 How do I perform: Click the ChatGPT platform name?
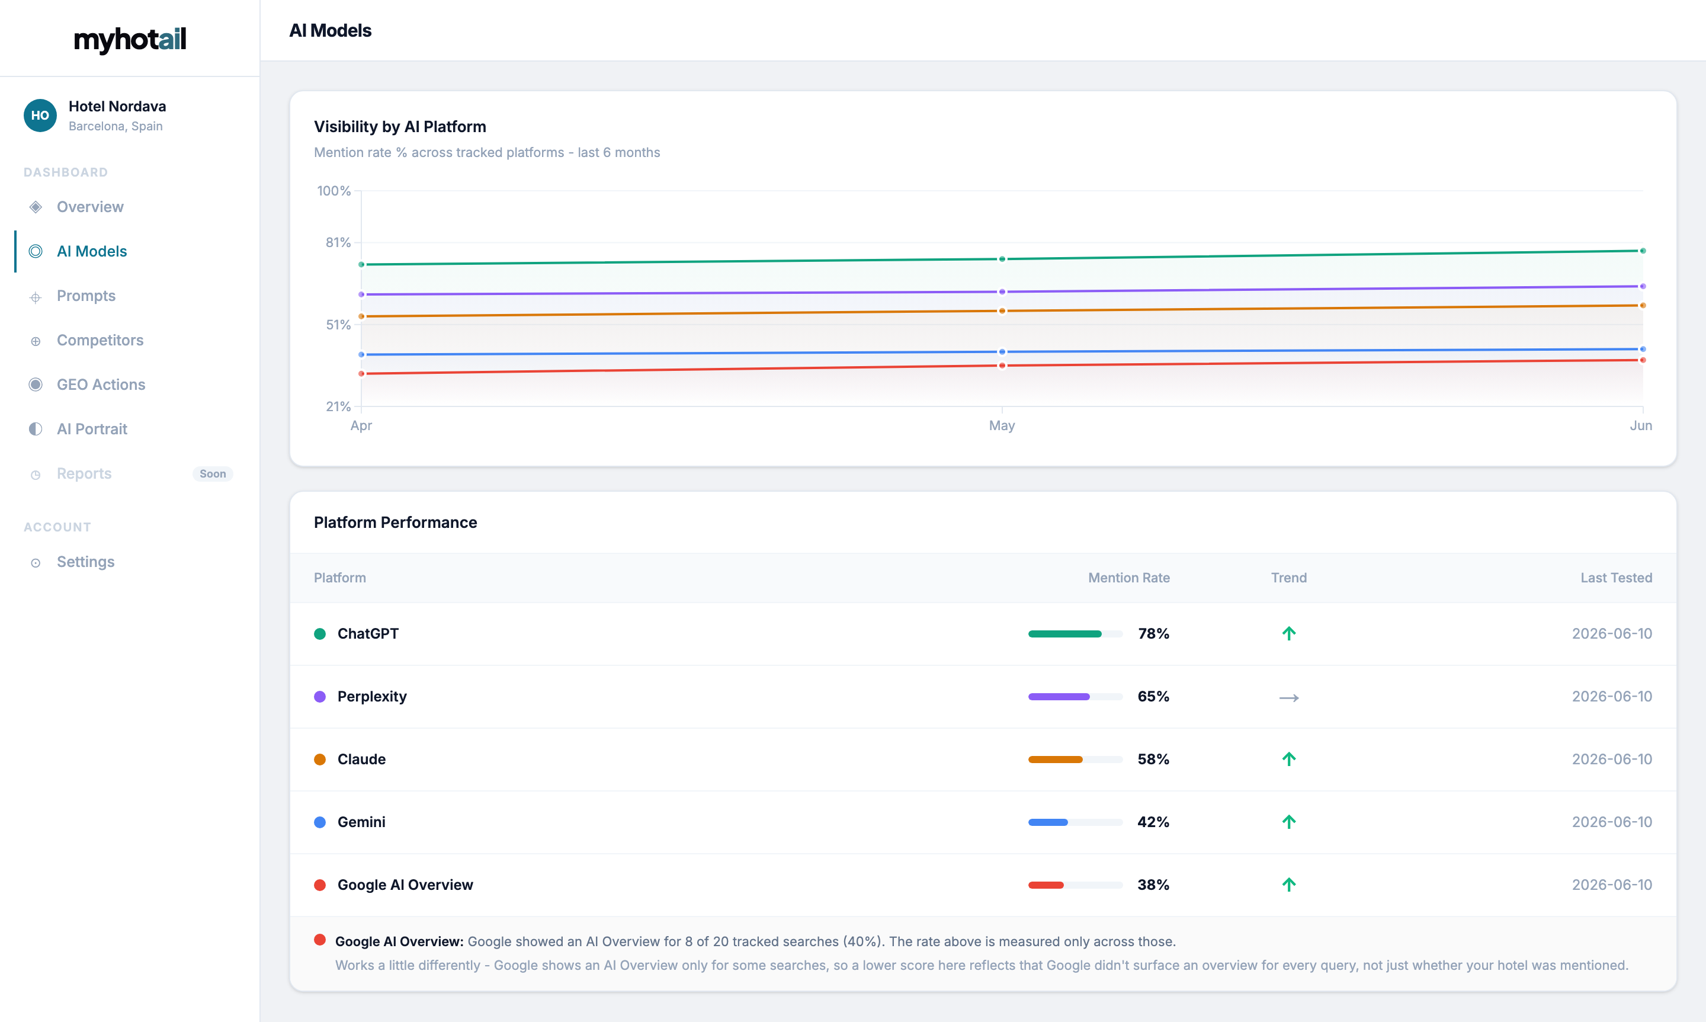(368, 633)
